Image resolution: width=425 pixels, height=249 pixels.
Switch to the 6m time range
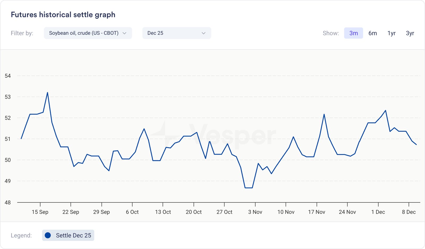[x=372, y=33]
